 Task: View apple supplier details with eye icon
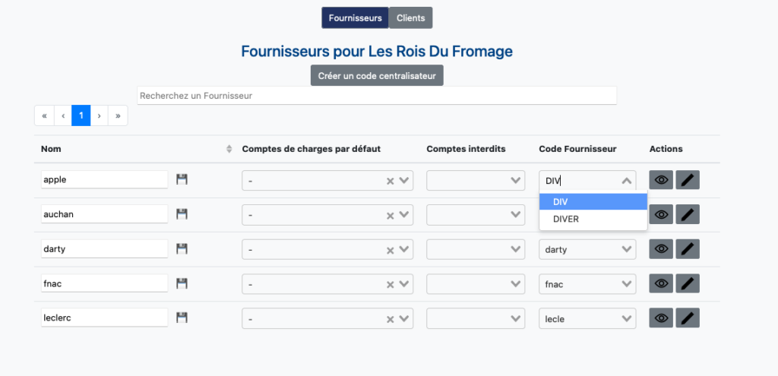pos(661,180)
